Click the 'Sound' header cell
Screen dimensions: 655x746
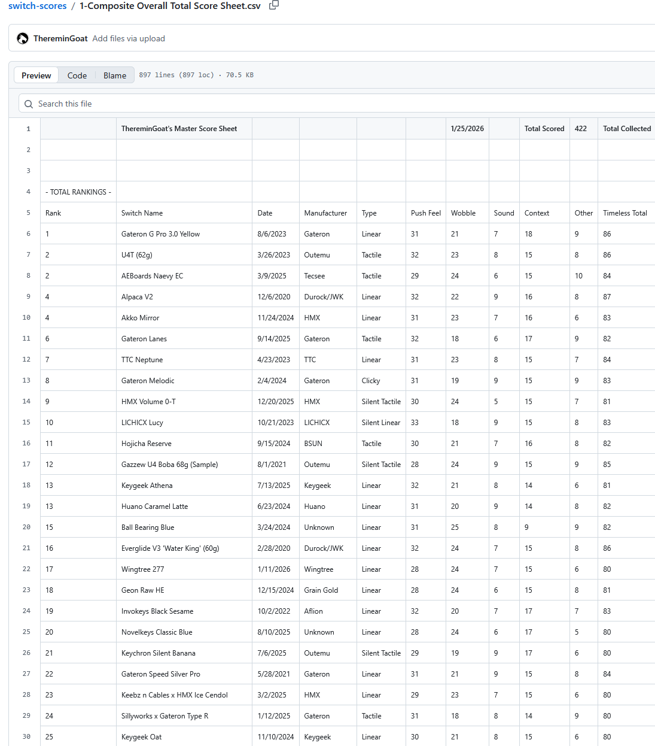(504, 213)
